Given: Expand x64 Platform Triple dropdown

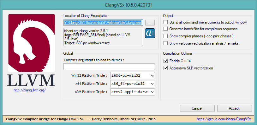Looking at the screenshot, I should coord(152,84).
